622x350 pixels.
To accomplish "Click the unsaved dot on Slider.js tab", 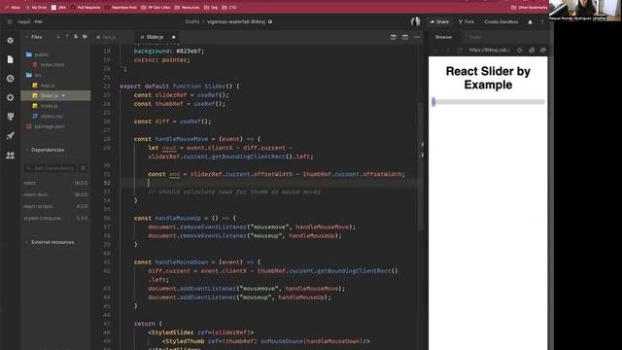I will (x=173, y=37).
